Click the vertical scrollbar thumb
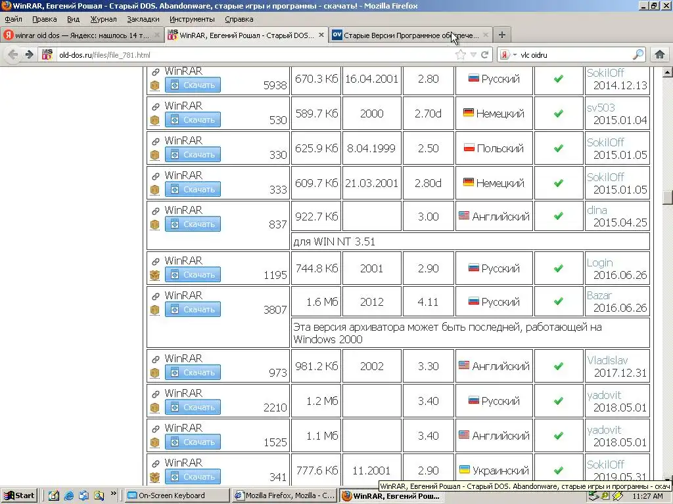The width and height of the screenshot is (673, 504). click(x=668, y=198)
